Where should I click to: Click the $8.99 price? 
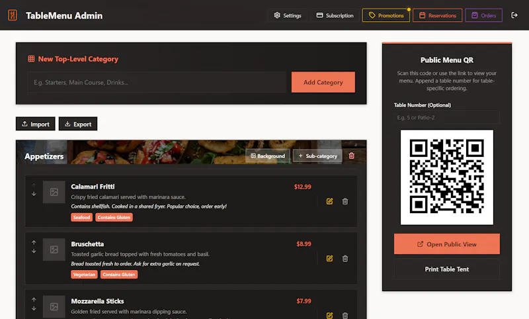tap(304, 244)
